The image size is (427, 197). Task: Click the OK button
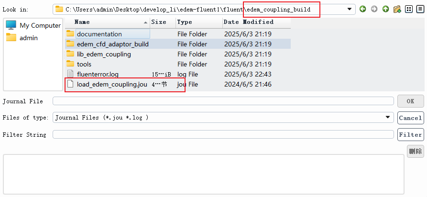410,101
